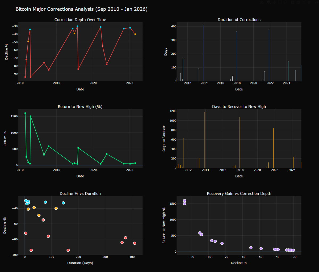
Task: Click the orange -49% point in Correction Depth chart
Action: coord(28,41)
